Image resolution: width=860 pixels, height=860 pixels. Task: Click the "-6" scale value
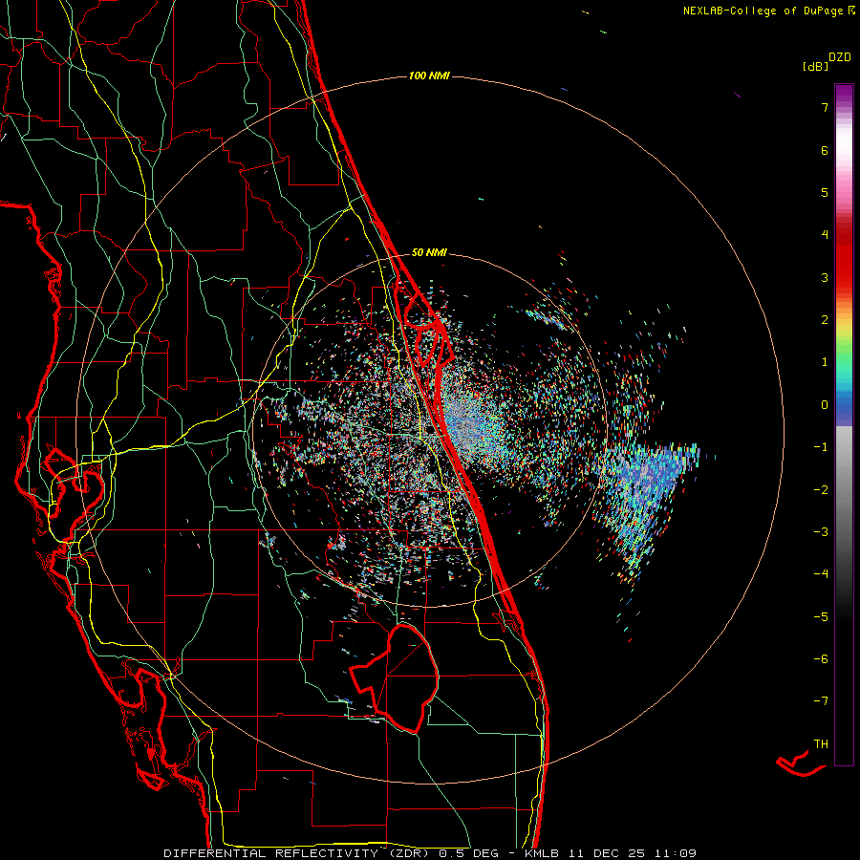coord(821,659)
